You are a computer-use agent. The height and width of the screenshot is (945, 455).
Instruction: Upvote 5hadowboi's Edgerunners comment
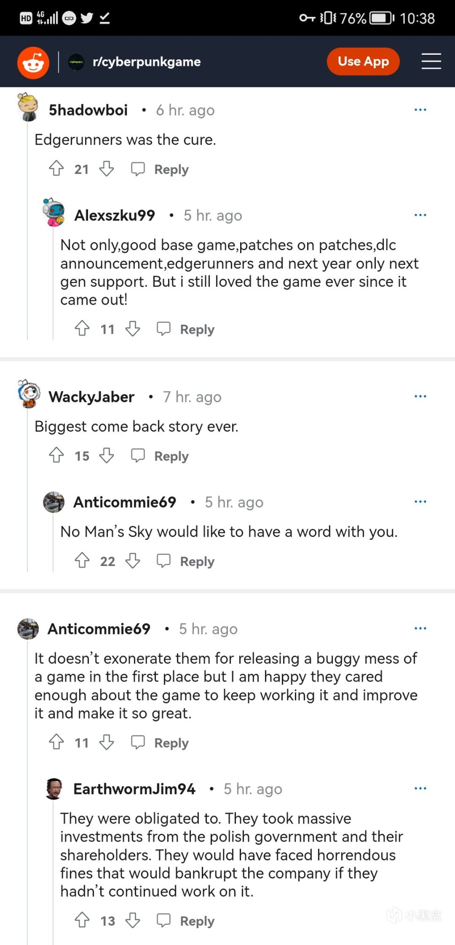tap(57, 168)
